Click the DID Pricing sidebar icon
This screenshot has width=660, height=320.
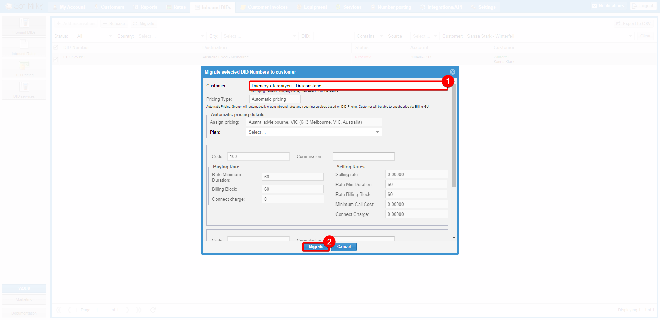point(24,68)
